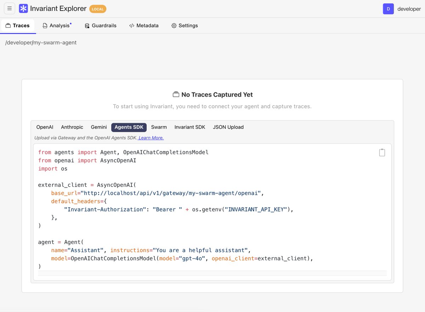Click the "from agents import Agent" code line
The width and height of the screenshot is (425, 312).
(123, 152)
